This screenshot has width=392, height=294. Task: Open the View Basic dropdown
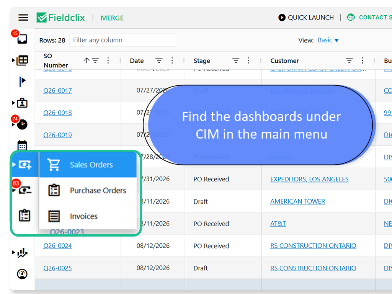328,40
